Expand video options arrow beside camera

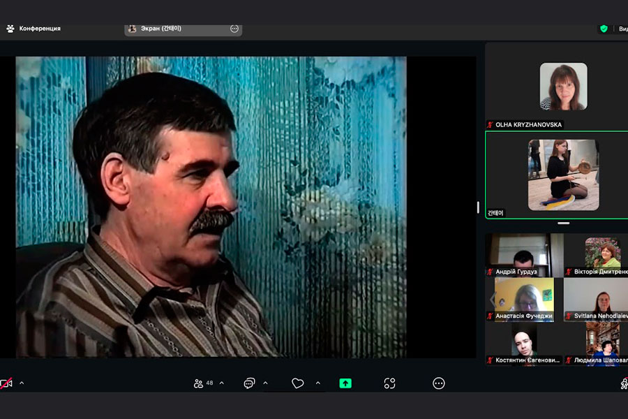[x=22, y=383]
